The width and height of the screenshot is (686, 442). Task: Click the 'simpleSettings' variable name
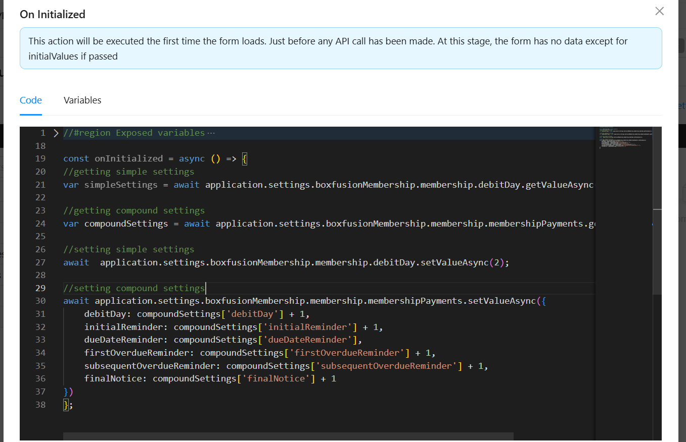pyautogui.click(x=121, y=185)
